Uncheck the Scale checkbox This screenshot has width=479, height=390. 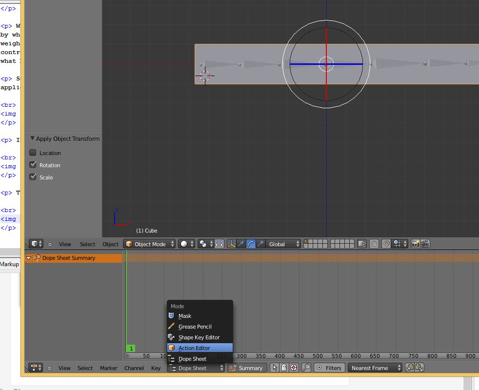pos(33,177)
